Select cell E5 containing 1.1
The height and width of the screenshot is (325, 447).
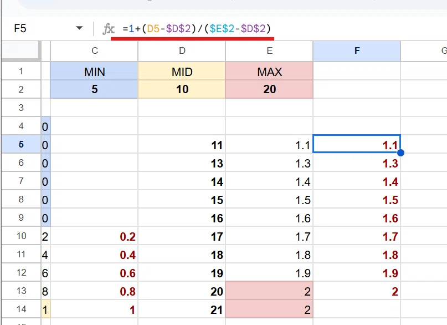coord(269,144)
